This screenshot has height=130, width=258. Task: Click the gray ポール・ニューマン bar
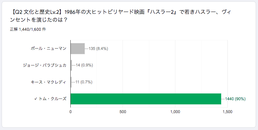pos(78,49)
